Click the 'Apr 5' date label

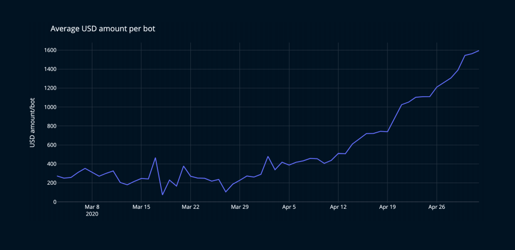tap(289, 207)
